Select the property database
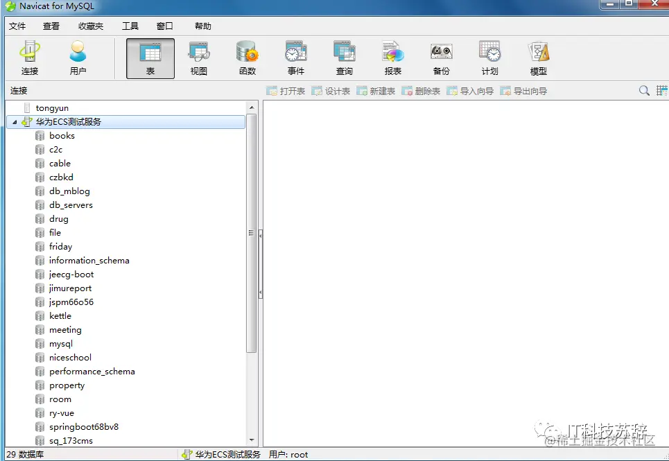The image size is (669, 461). (67, 385)
